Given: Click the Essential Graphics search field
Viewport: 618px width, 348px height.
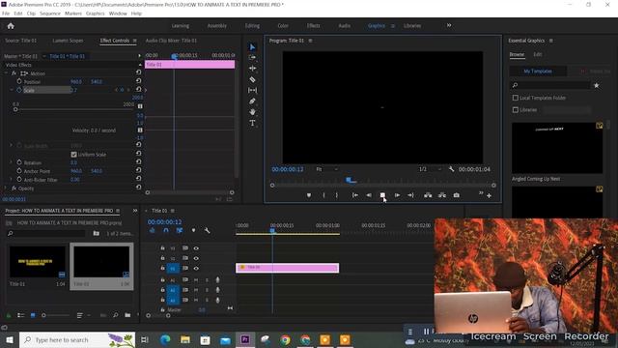Looking at the screenshot, I should 551,85.
